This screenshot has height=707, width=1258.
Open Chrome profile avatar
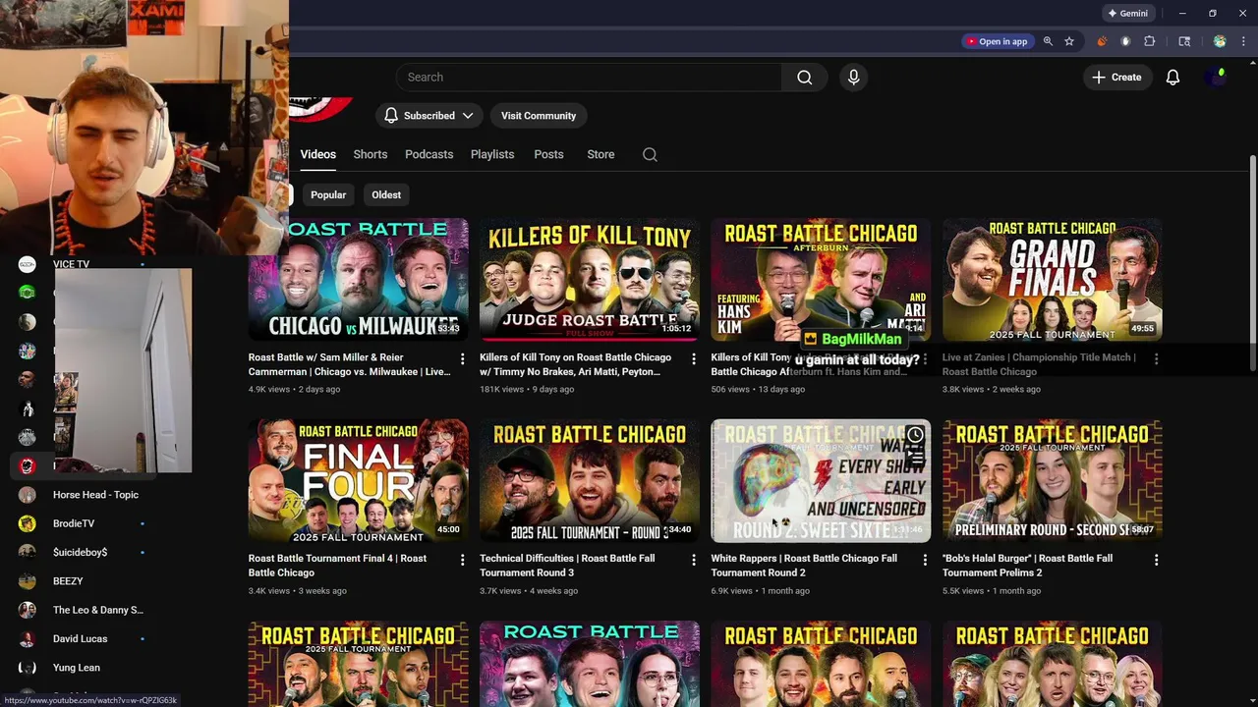pos(1220,41)
